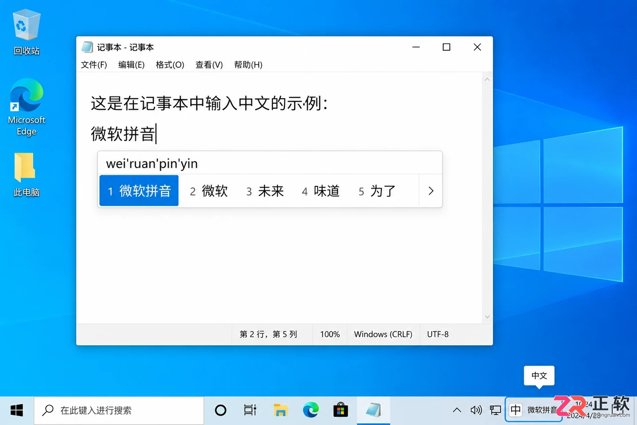
Task: Click the pinyin composition text wei'ruan'pin'yin
Action: [152, 163]
